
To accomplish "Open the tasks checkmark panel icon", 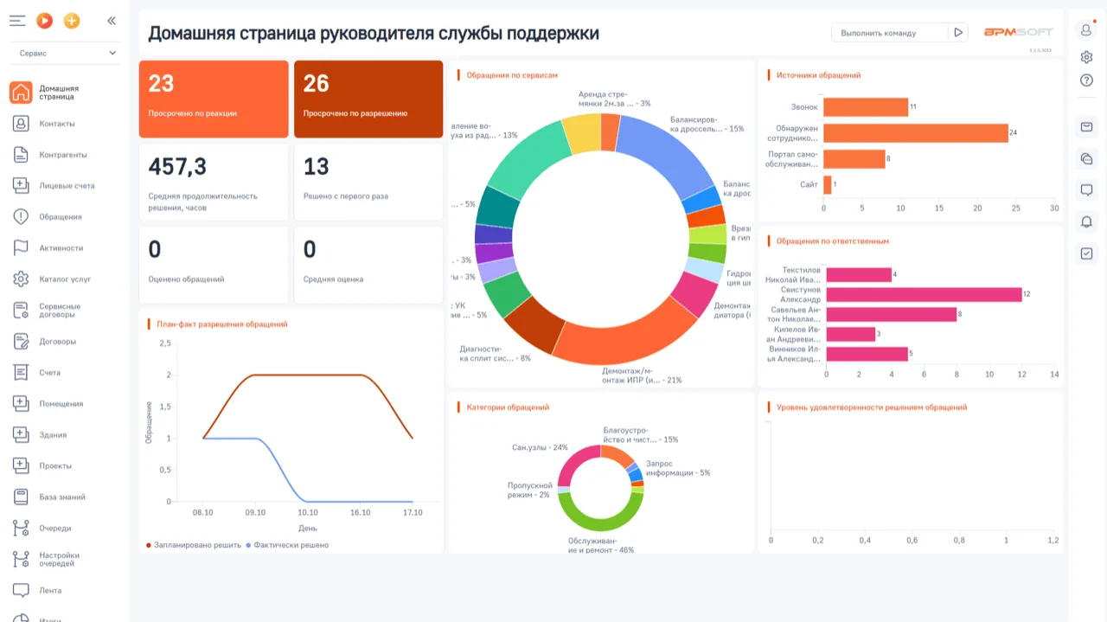I will click(1087, 254).
